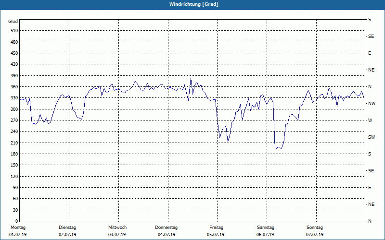Click the 'Sonntag' day label
This screenshot has height=240, width=385.
pyautogui.click(x=315, y=228)
